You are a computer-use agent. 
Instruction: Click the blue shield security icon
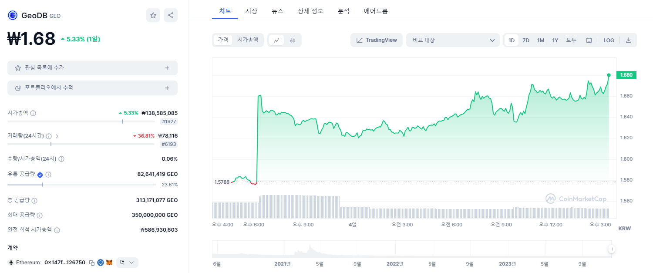pyautogui.click(x=101, y=263)
